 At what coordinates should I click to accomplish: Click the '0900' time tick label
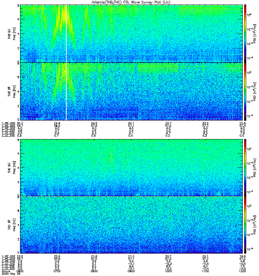[131, 271]
